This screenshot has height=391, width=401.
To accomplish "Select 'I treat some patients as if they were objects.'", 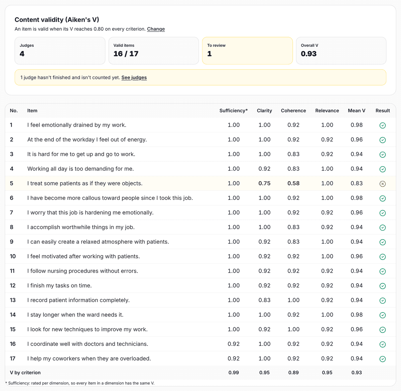I will 85,183.
